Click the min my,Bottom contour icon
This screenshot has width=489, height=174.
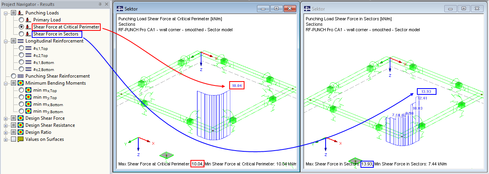click(29, 111)
